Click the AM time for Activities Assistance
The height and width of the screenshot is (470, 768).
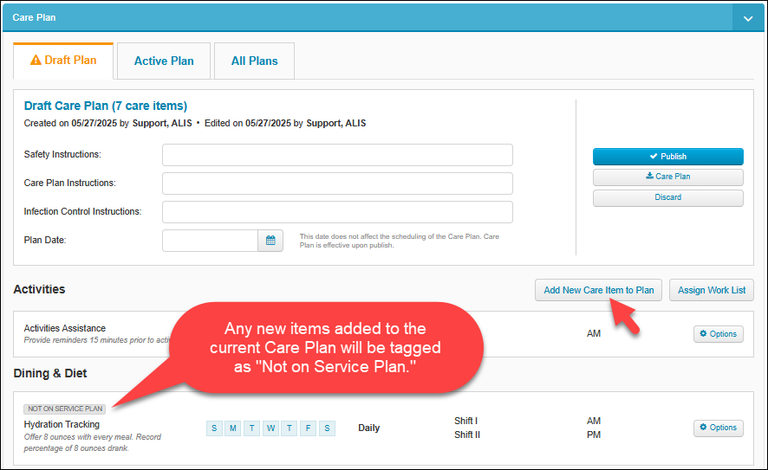(594, 333)
